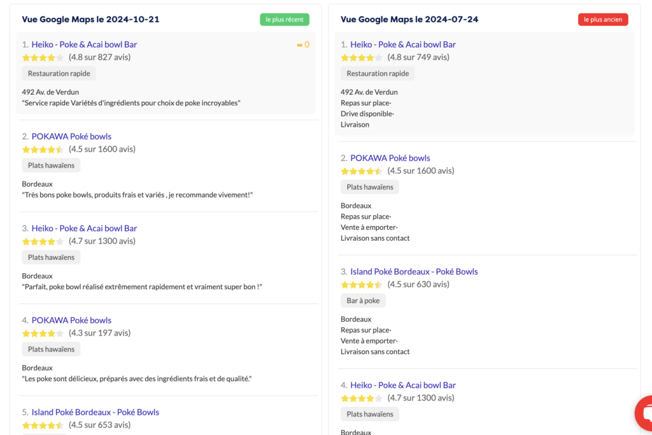652x435 pixels.
Task: Click '492 Av. de Verdun' in 2024-07-24 view
Action: [x=369, y=92]
